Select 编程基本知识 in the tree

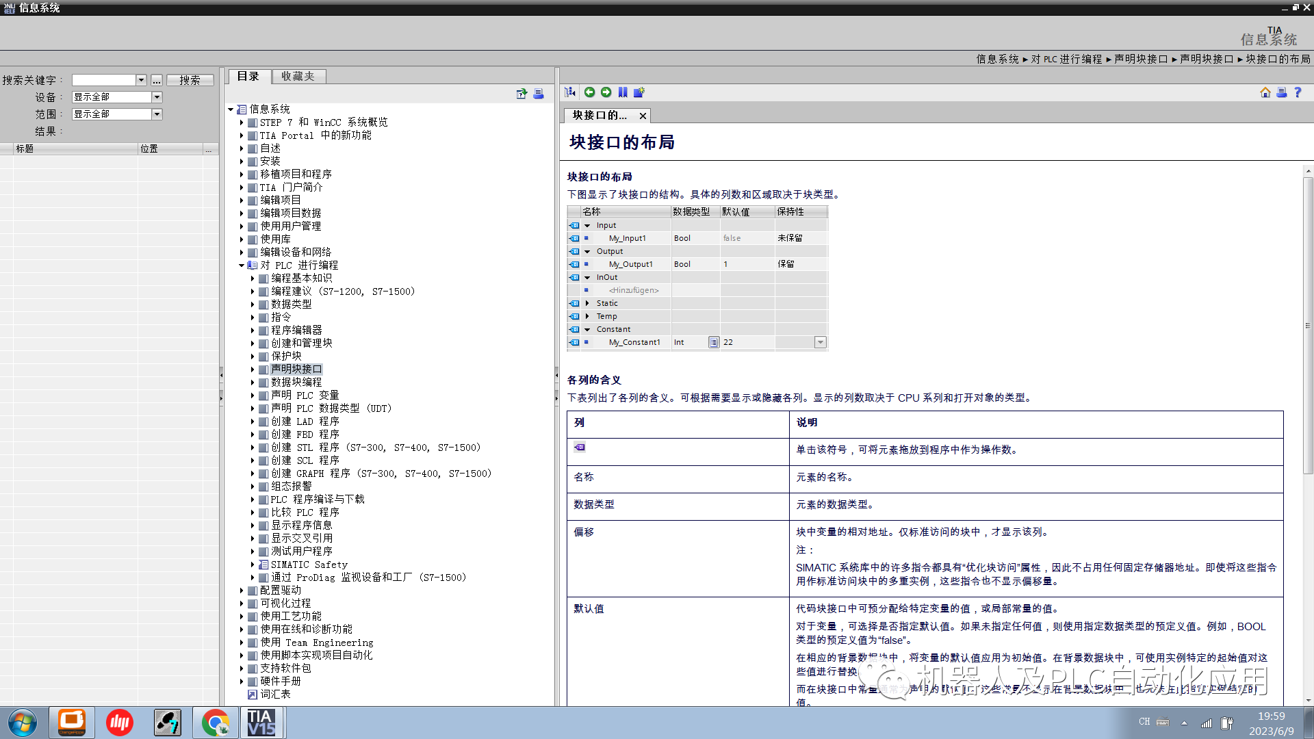tap(301, 278)
